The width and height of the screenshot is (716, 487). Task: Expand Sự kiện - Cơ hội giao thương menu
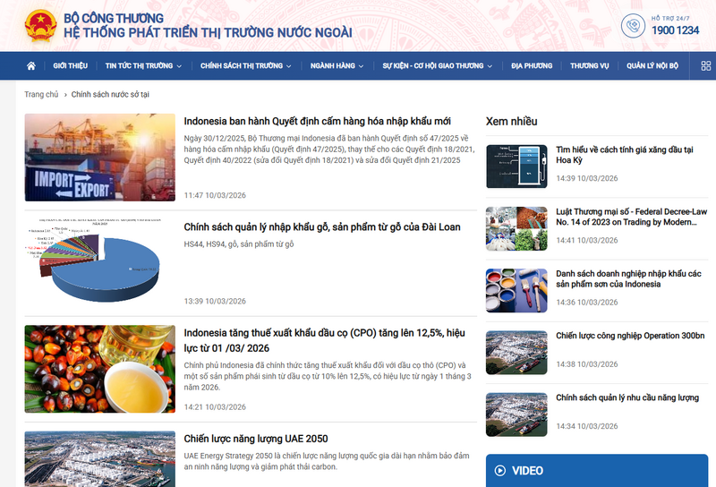(438, 65)
